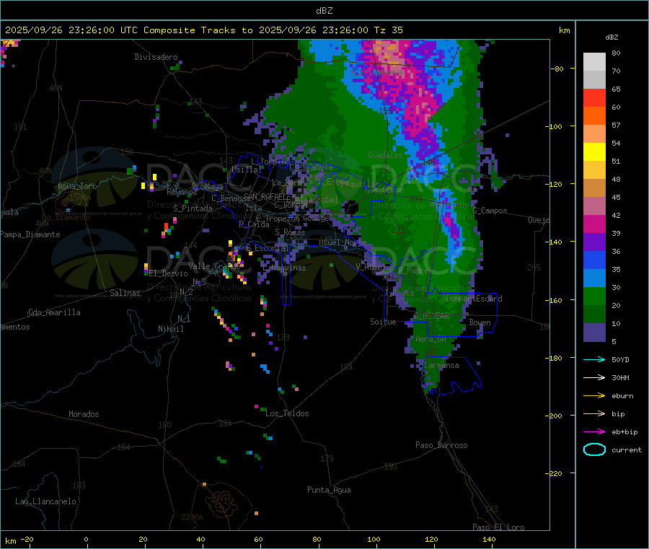Viewport: 649px width, 549px height.
Task: Click the yellow 51 dBZ color swatch
Action: (x=594, y=152)
